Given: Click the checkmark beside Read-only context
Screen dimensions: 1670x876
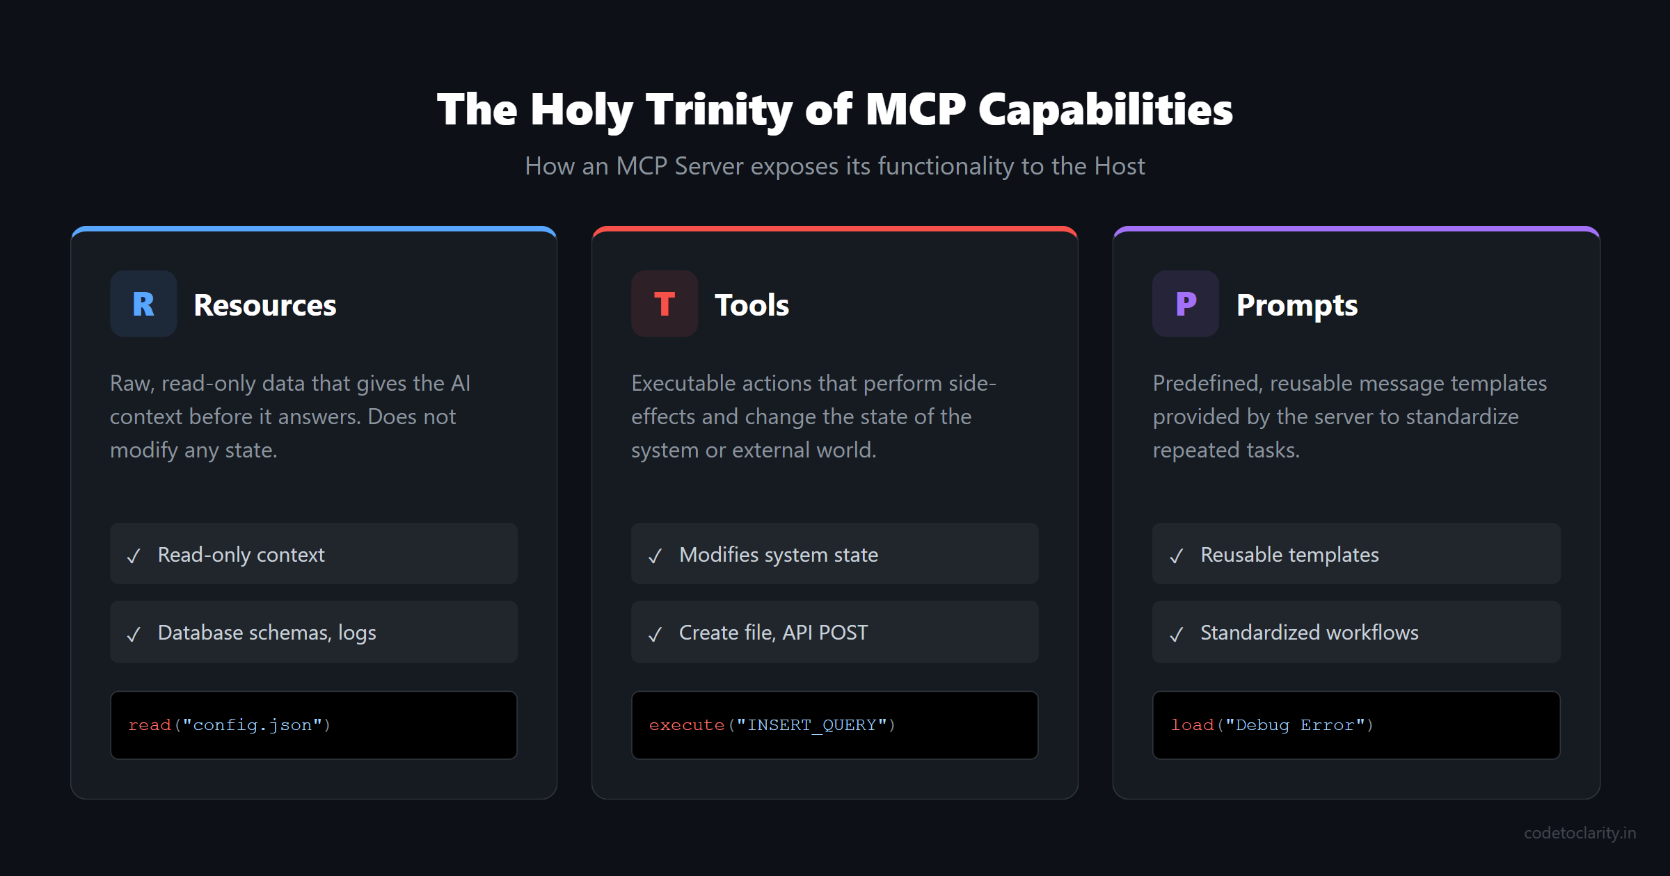Looking at the screenshot, I should (134, 555).
